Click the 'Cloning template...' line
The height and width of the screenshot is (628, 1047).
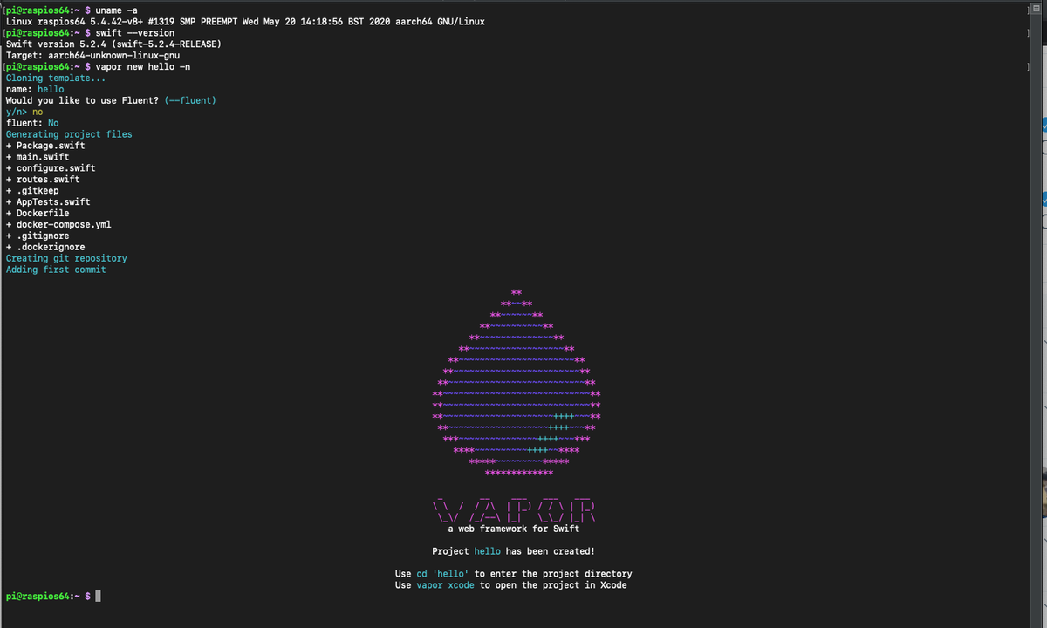pyautogui.click(x=56, y=78)
